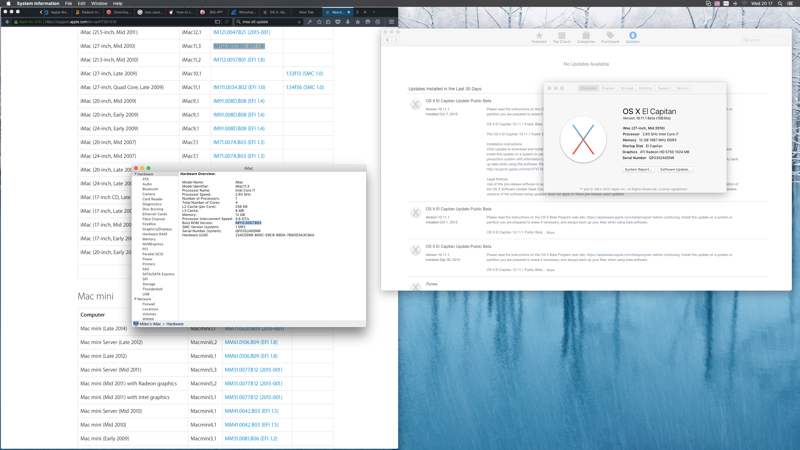Select USB in System Information sidebar
800x450 pixels.
coord(146,294)
